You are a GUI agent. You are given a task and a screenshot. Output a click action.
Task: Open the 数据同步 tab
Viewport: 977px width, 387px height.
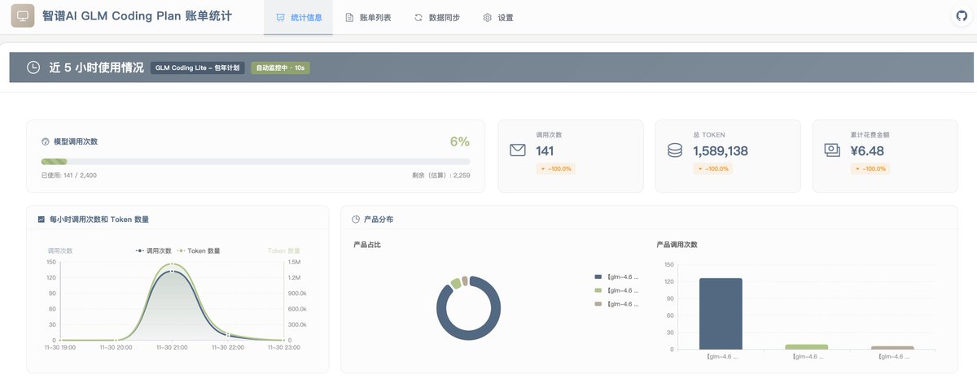[x=436, y=17]
